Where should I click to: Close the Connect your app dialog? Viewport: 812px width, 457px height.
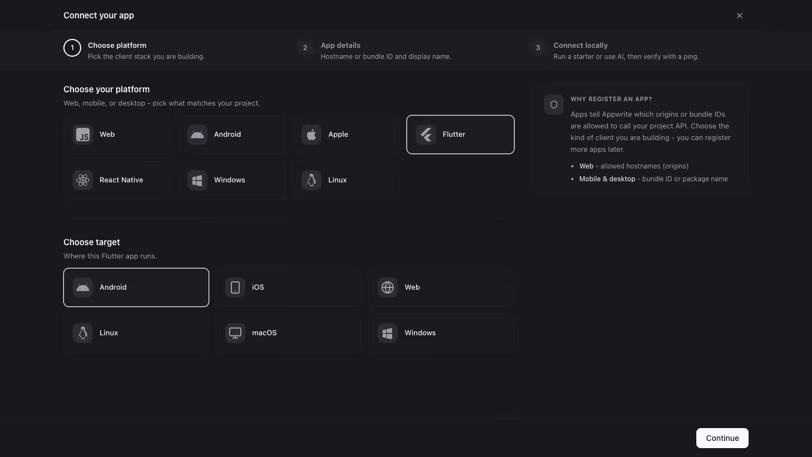740,16
